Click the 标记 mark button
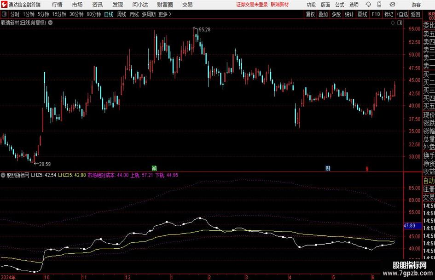The height and width of the screenshot is (280, 435). pos(389,14)
